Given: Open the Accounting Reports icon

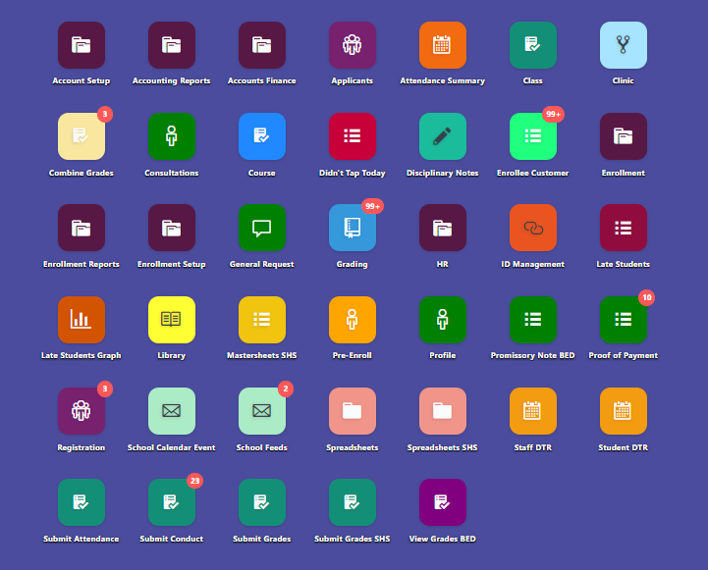Looking at the screenshot, I should (172, 45).
